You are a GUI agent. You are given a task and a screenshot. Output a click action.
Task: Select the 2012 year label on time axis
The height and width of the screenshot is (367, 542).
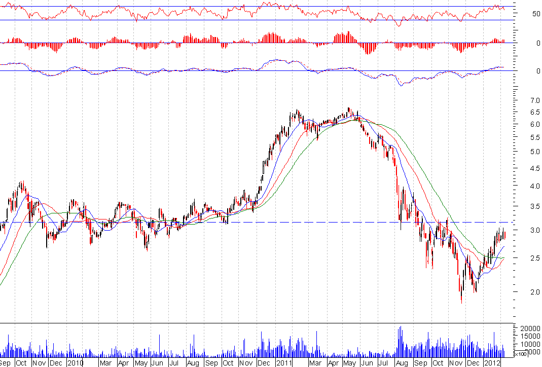tap(492, 363)
